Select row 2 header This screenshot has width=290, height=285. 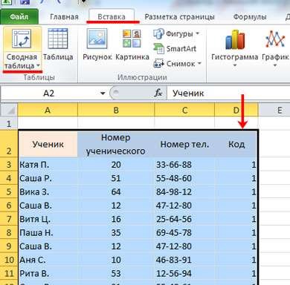coord(9,143)
